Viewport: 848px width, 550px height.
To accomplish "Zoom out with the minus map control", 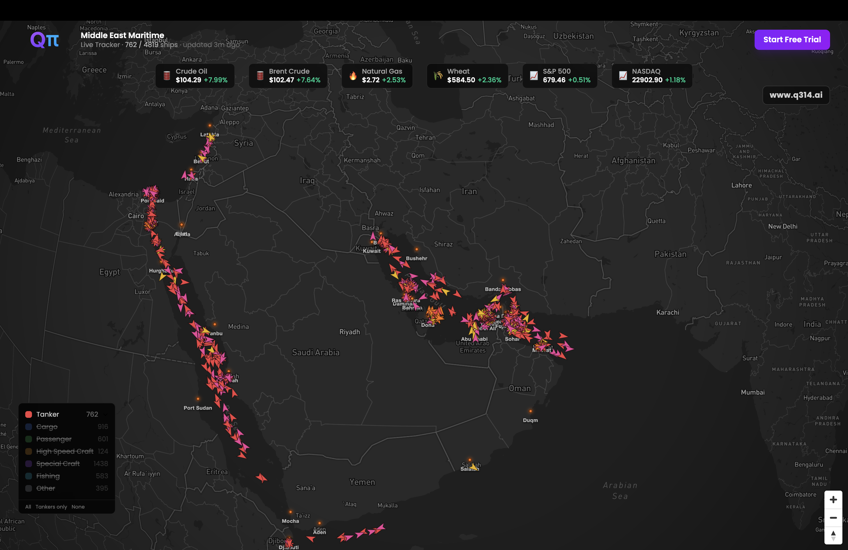I will [833, 518].
